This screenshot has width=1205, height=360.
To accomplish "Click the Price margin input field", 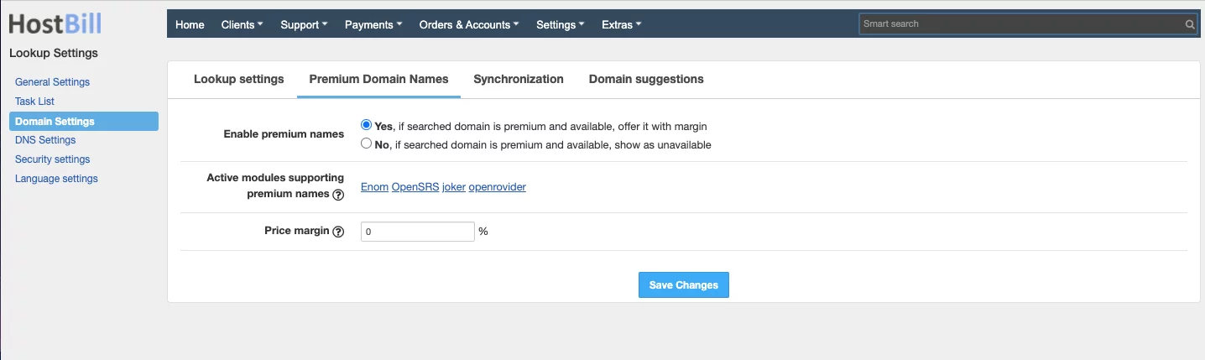I will point(417,231).
